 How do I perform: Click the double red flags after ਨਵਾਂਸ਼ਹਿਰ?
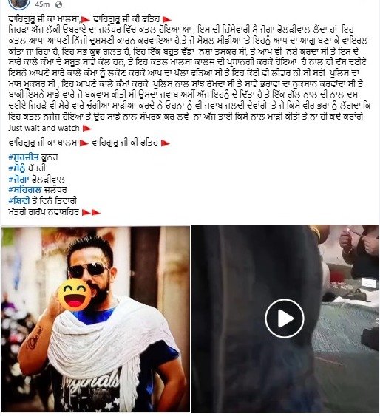(x=91, y=213)
